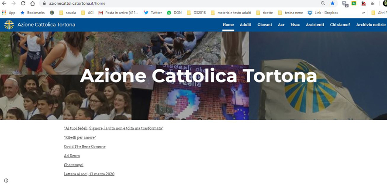Open the Archivio notizie page

tap(371, 25)
